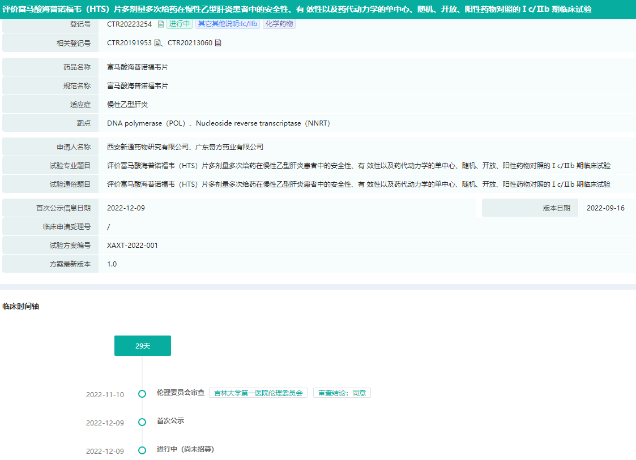Select the 首次公示 timeline circle marker
Viewport: 636px width, 460px height.
click(142, 422)
